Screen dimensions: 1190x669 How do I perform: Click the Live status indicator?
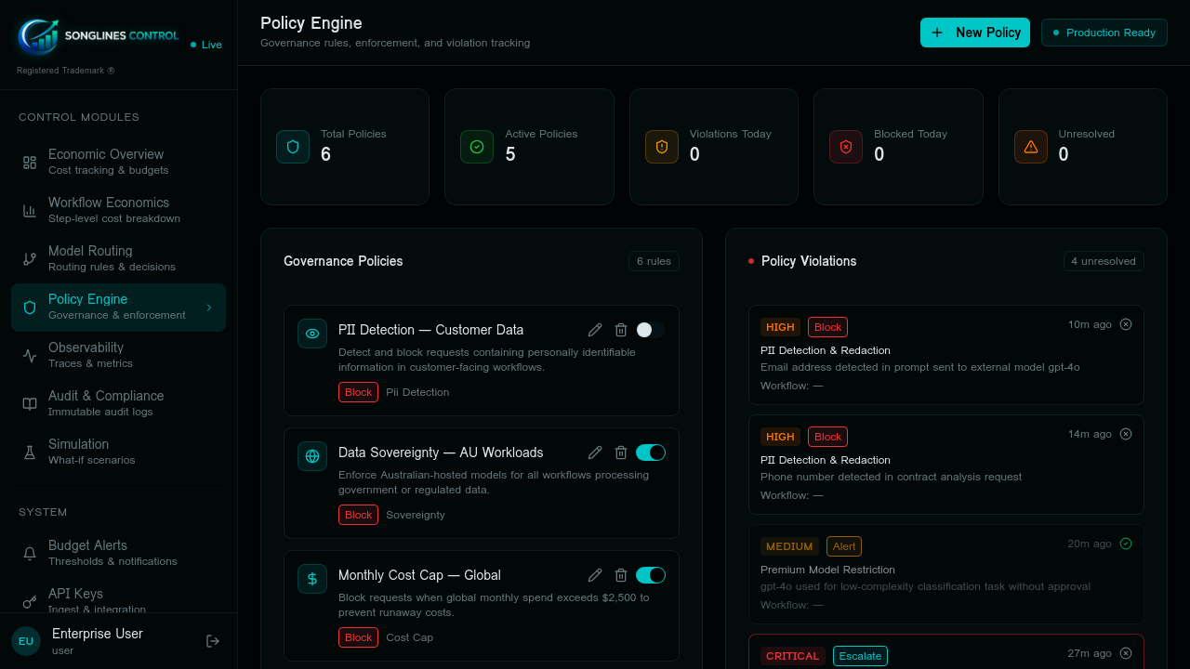(x=206, y=45)
